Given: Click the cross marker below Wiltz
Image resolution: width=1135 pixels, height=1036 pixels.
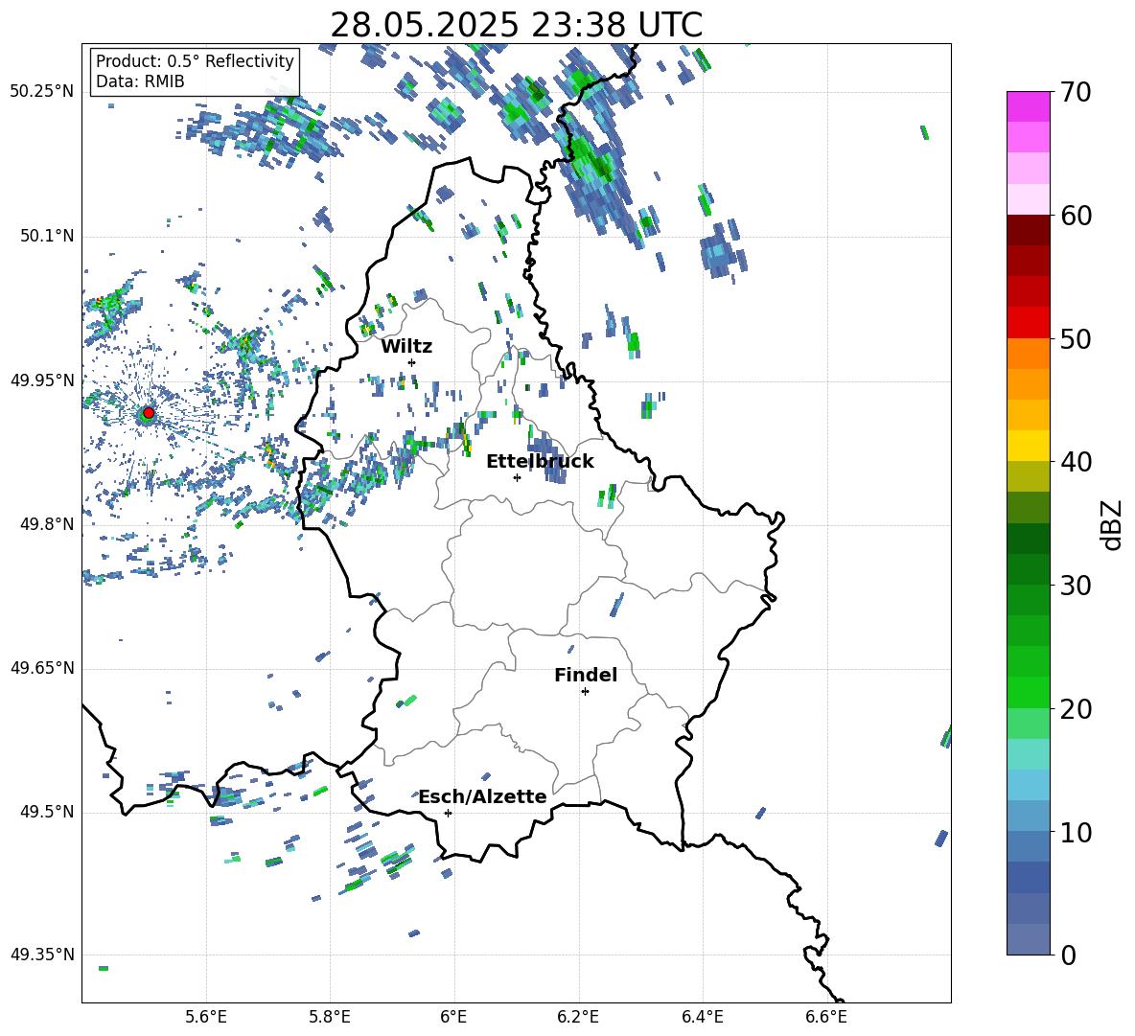Looking at the screenshot, I should coord(412,362).
